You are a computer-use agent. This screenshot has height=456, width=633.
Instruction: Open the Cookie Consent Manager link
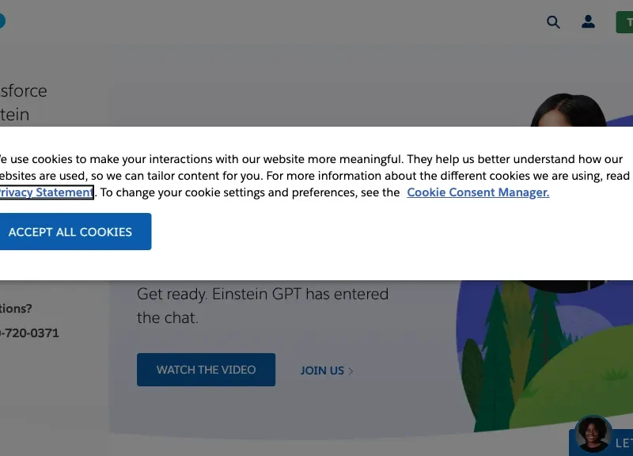click(x=478, y=192)
